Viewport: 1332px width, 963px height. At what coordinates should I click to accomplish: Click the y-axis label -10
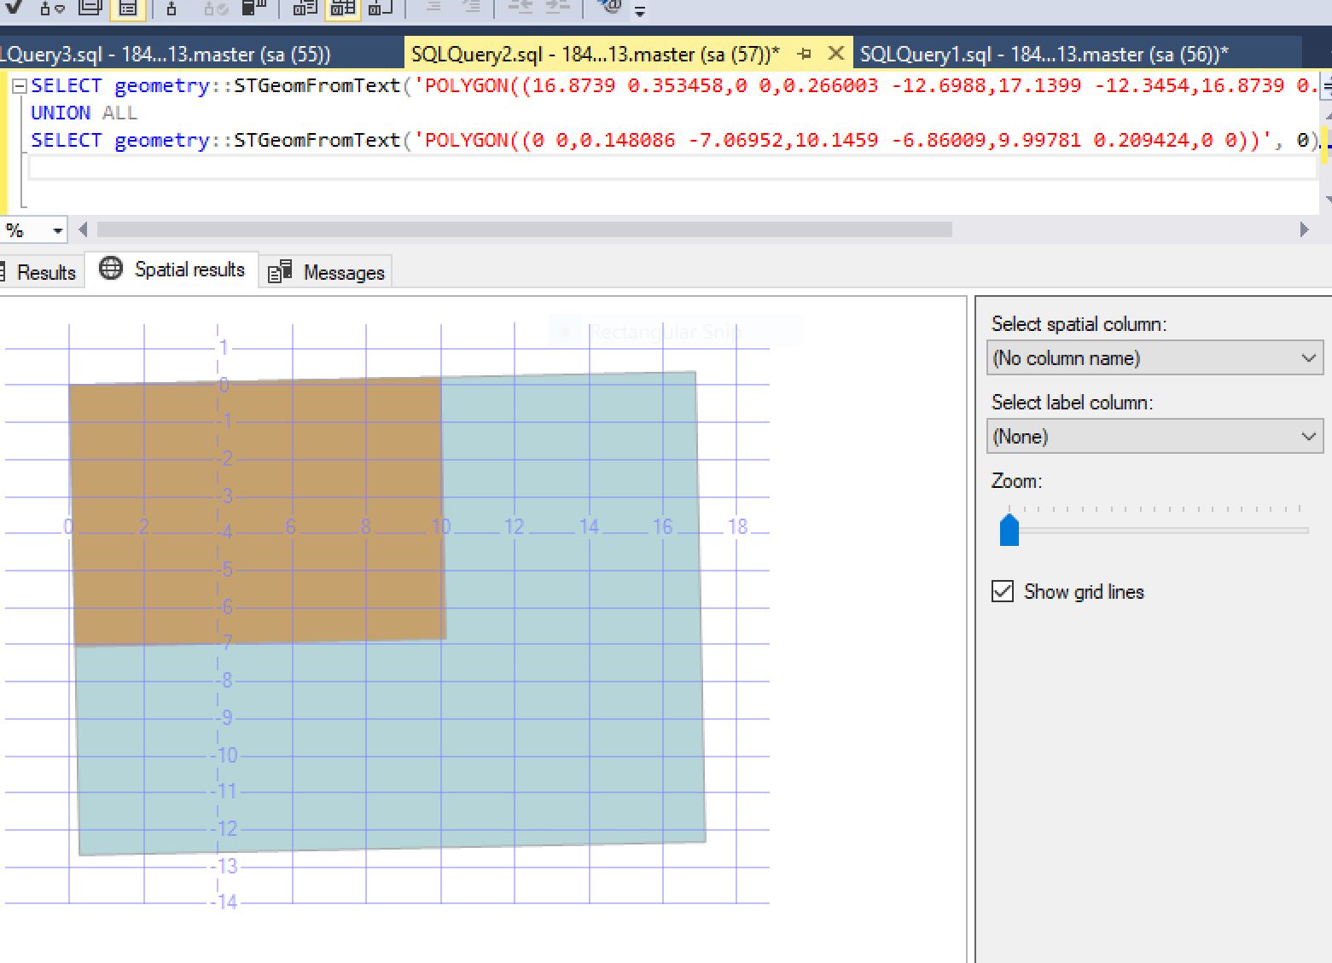coord(224,755)
